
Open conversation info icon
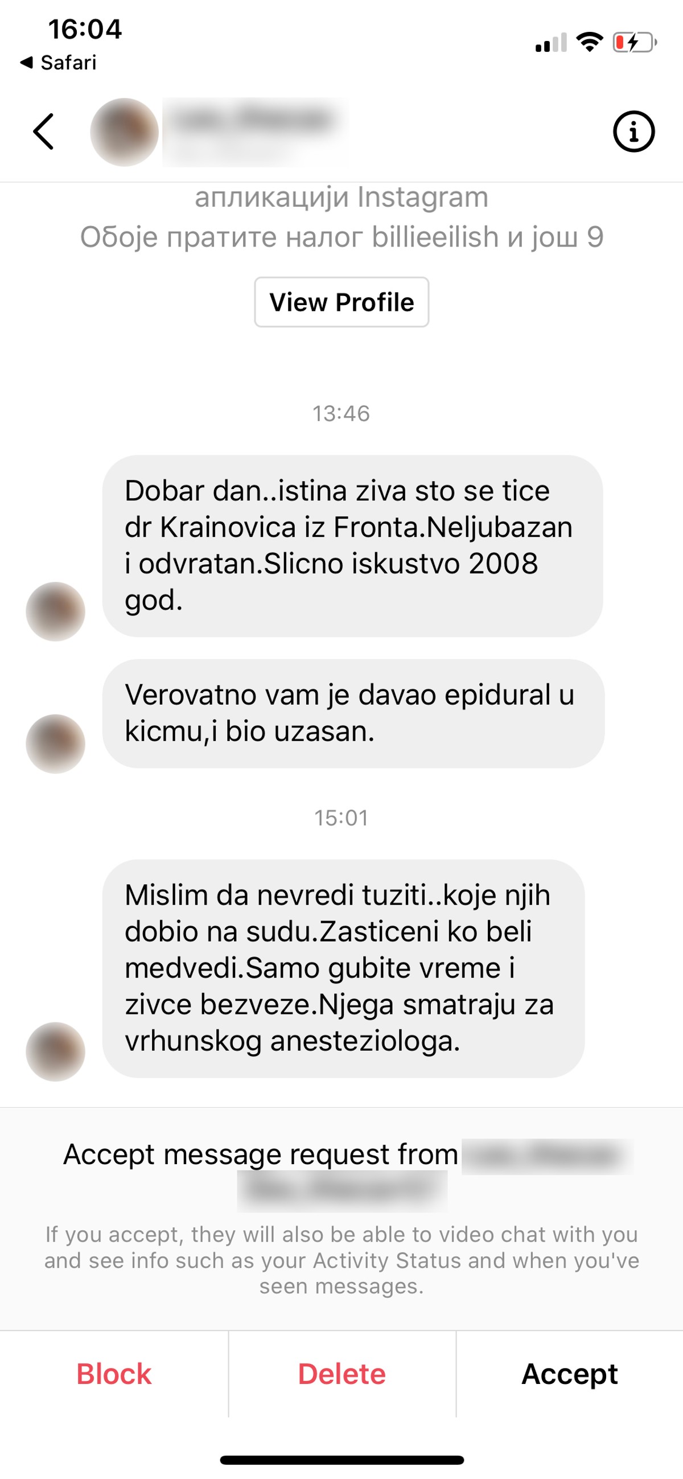click(x=633, y=132)
